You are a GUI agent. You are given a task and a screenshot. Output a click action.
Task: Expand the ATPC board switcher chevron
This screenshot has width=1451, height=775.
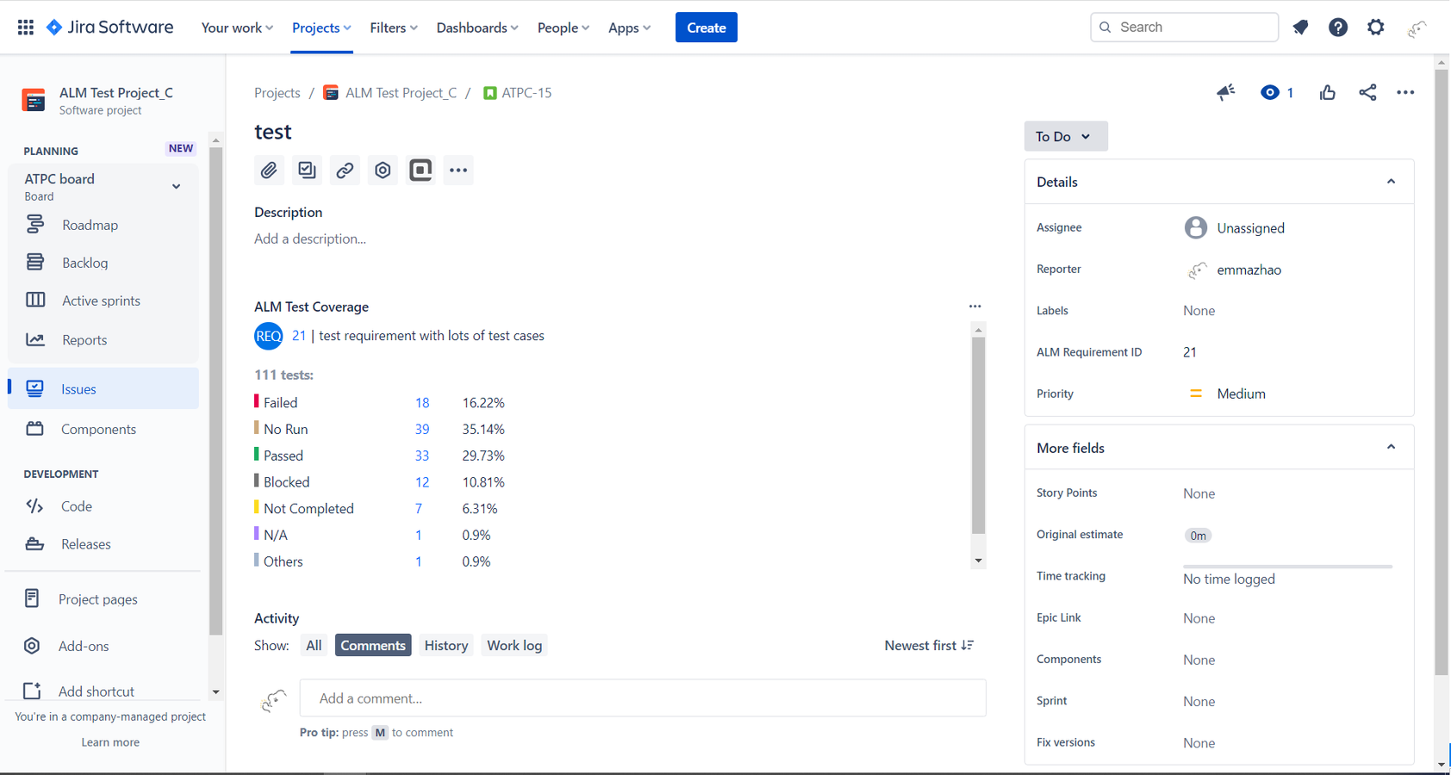(x=176, y=186)
